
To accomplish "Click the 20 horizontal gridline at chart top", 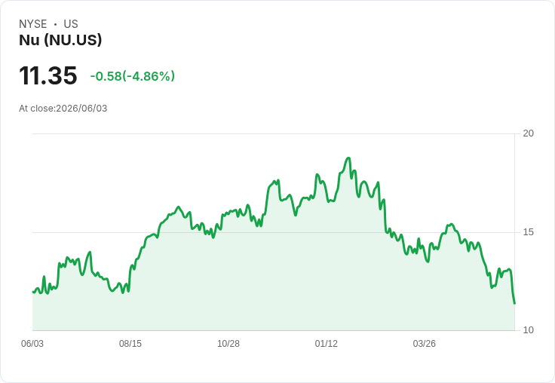I will click(x=273, y=133).
